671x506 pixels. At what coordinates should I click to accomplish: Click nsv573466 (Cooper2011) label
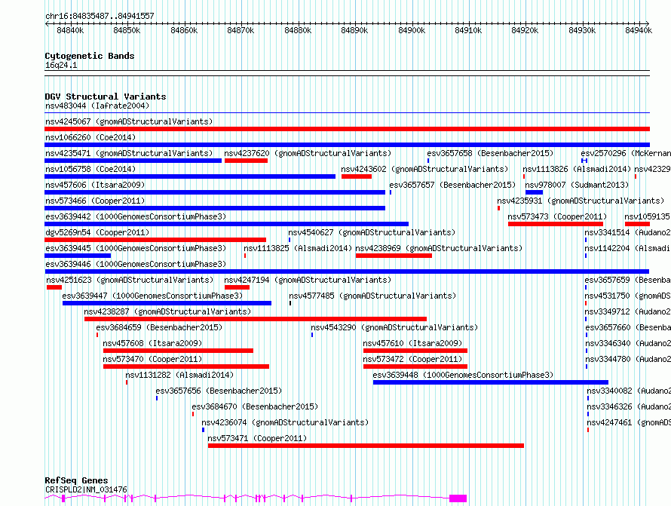coord(95,201)
